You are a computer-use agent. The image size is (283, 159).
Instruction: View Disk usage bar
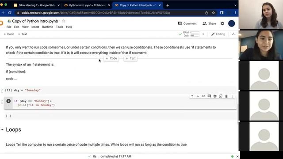coord(195,35)
